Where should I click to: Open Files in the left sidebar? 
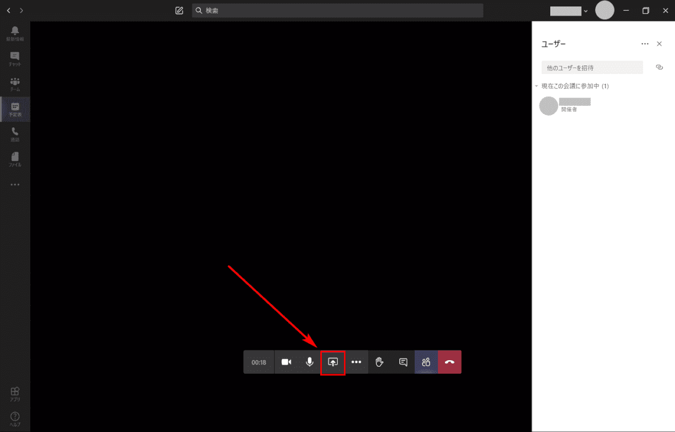pyautogui.click(x=15, y=160)
